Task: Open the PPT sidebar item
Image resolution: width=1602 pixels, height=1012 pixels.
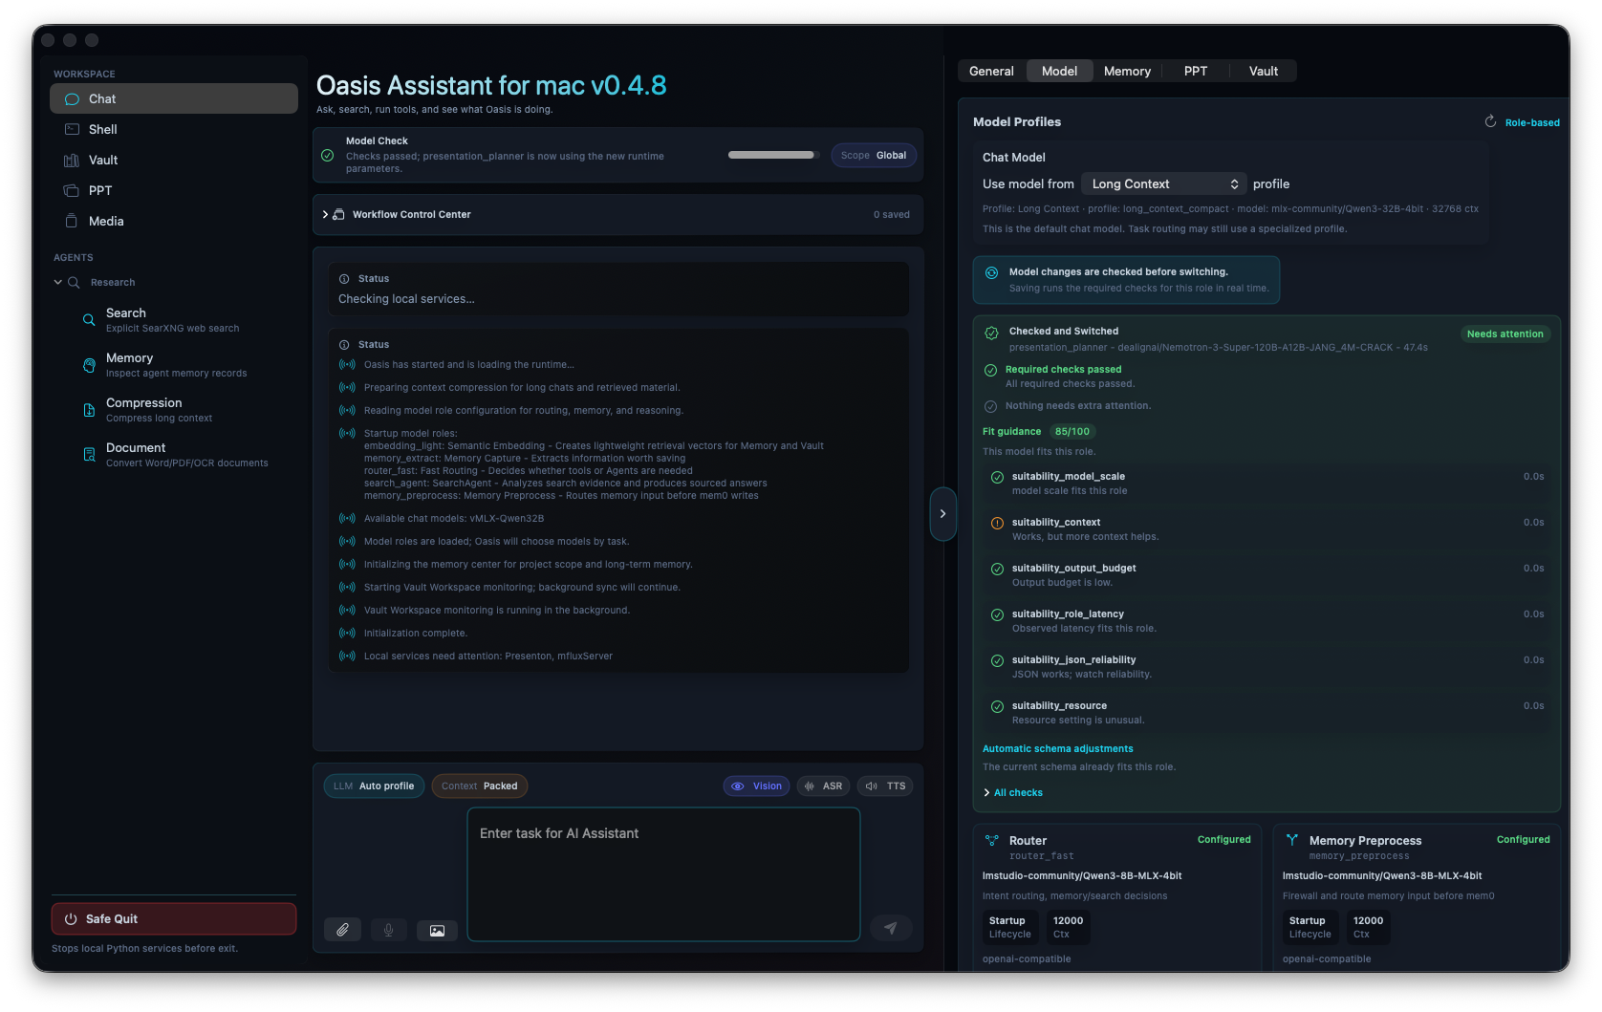Action: (x=173, y=190)
